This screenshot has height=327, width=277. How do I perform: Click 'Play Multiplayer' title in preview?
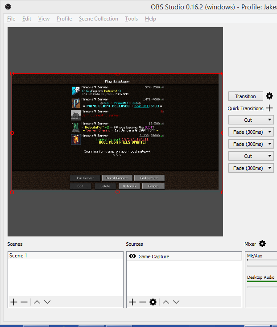(117, 82)
